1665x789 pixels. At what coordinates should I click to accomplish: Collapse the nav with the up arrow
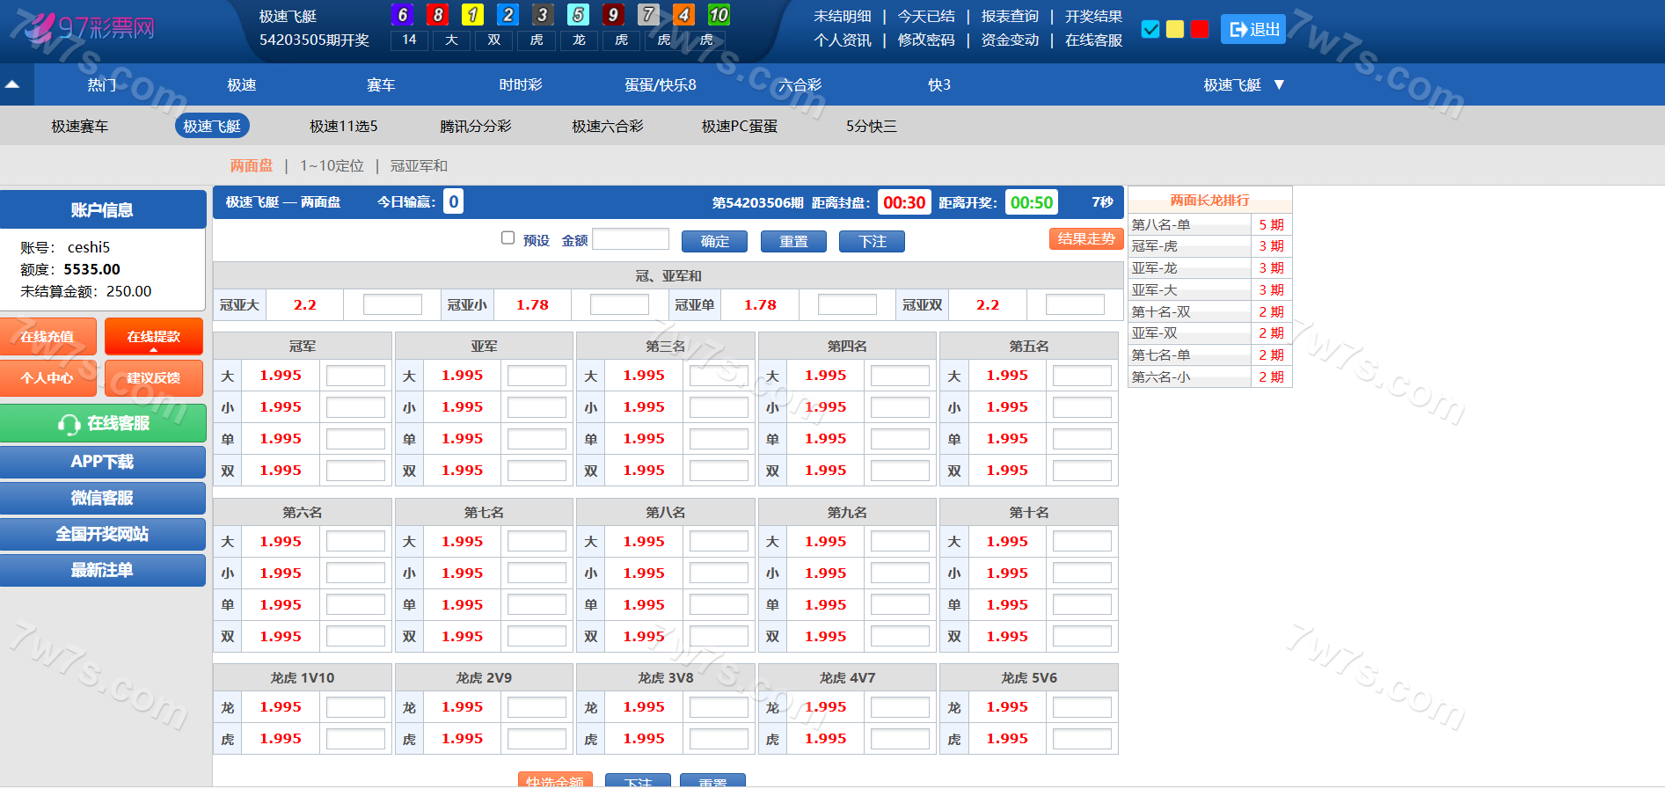pos(13,84)
